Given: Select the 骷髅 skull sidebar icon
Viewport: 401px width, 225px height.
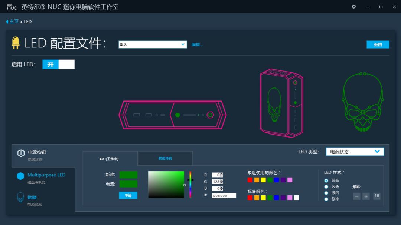Looking at the screenshot, I should point(20,198).
